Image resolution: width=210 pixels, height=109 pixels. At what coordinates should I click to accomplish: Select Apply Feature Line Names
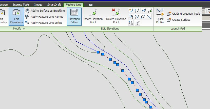point(44,17)
